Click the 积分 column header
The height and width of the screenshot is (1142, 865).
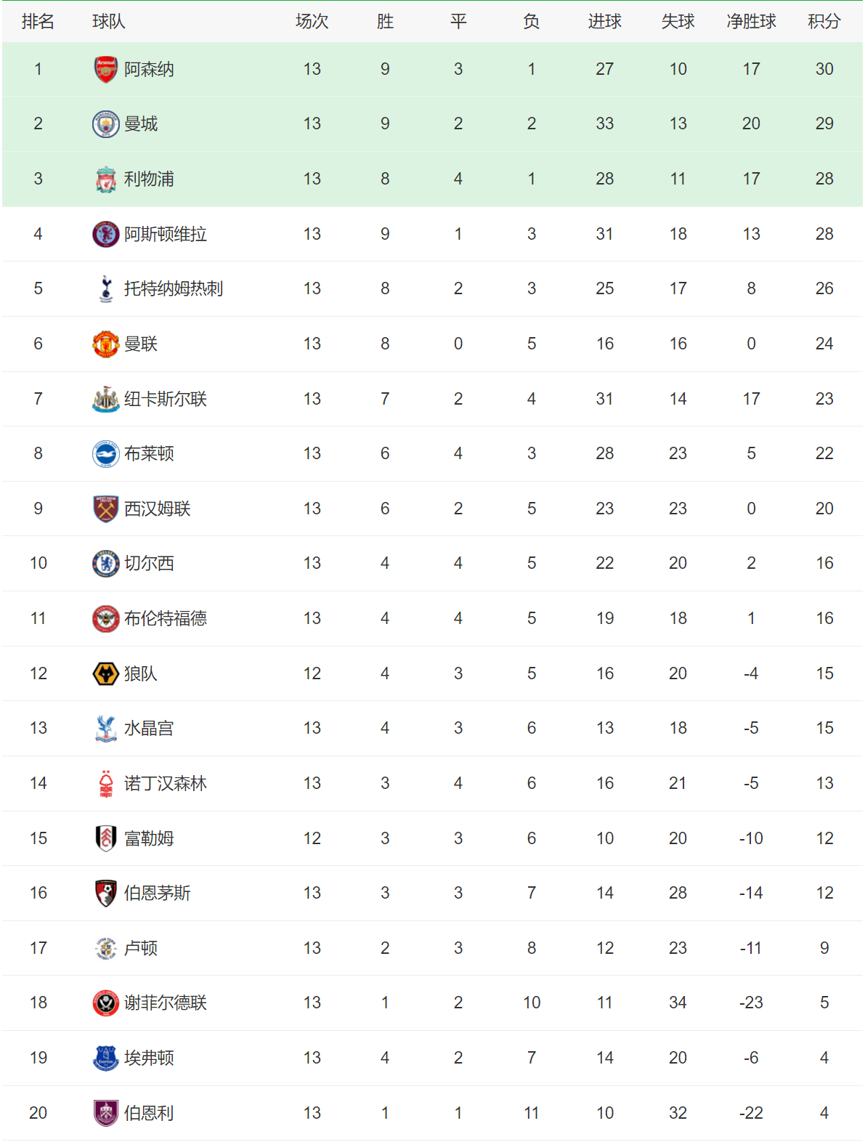(824, 22)
